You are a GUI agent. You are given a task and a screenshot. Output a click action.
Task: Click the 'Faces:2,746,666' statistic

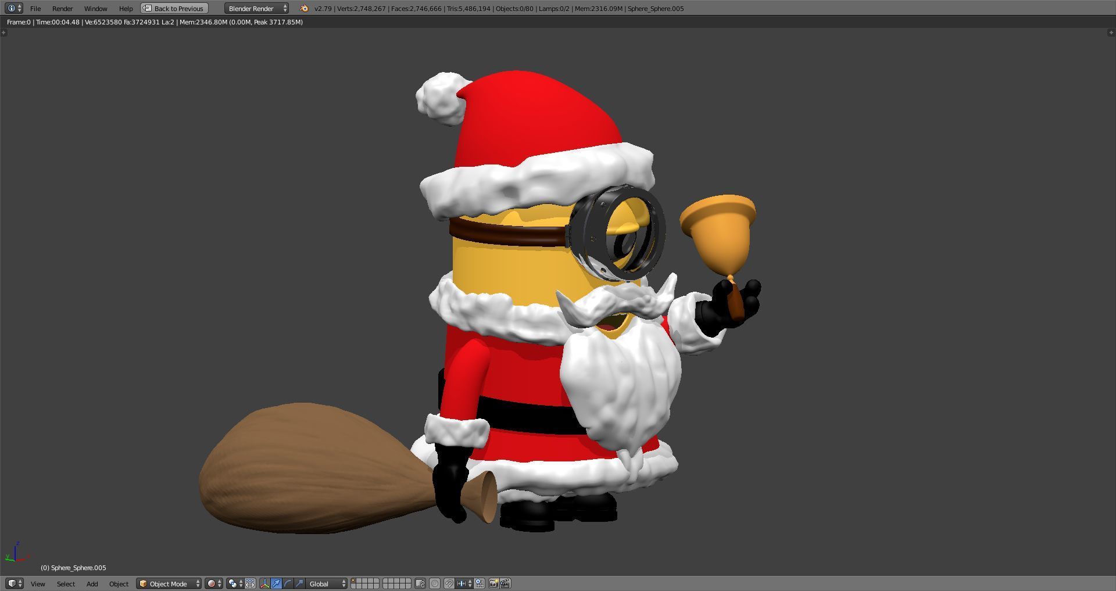[x=416, y=9]
